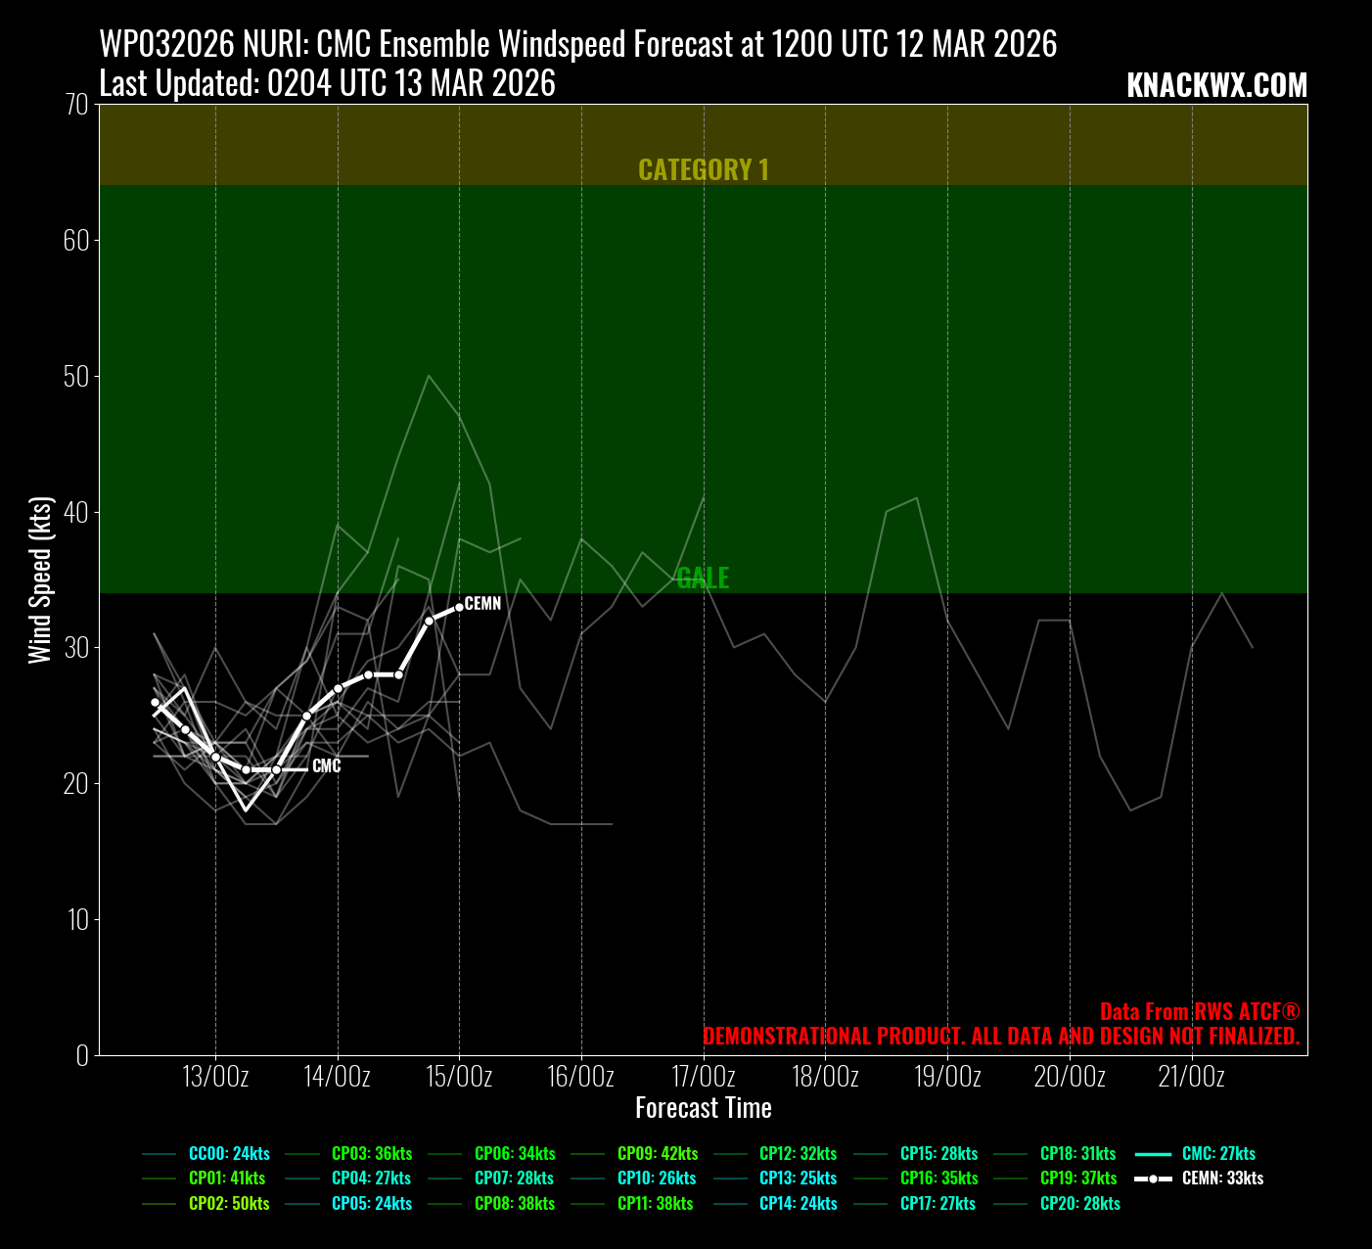1372x1249 pixels.
Task: Click the CEMN end-of-line label on chart
Action: click(x=482, y=604)
